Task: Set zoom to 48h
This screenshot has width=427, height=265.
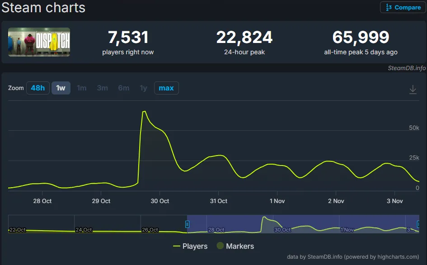Action: click(x=38, y=88)
